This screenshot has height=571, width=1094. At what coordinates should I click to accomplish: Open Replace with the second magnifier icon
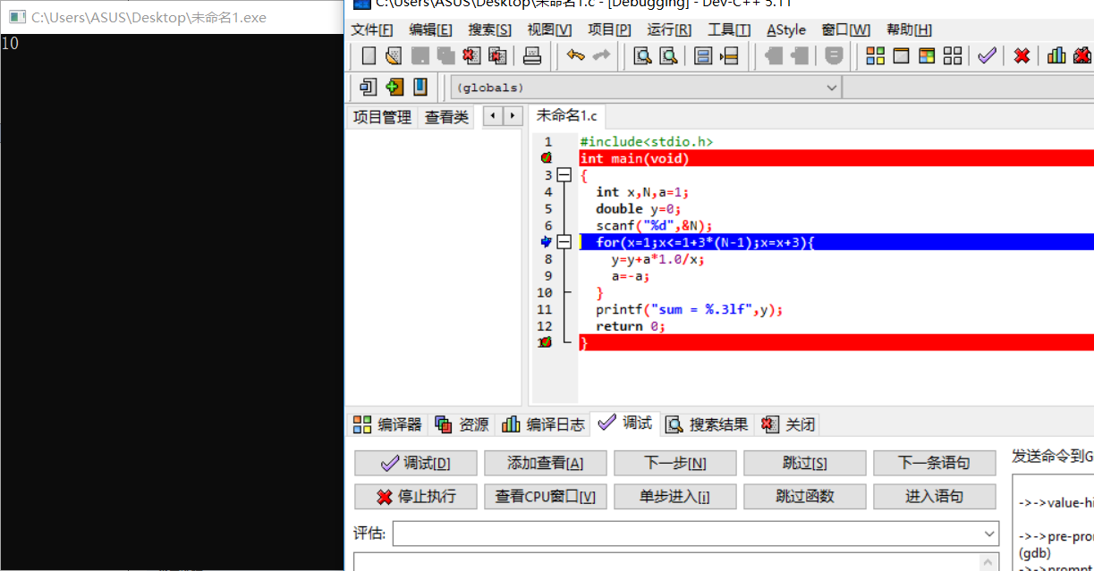click(x=668, y=56)
